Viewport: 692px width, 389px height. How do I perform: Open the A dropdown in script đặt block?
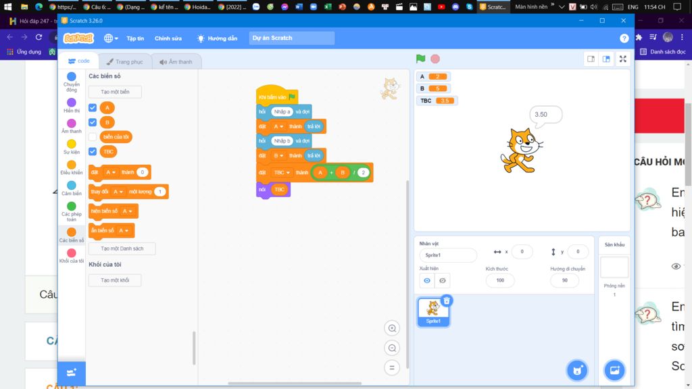pyautogui.click(x=278, y=126)
